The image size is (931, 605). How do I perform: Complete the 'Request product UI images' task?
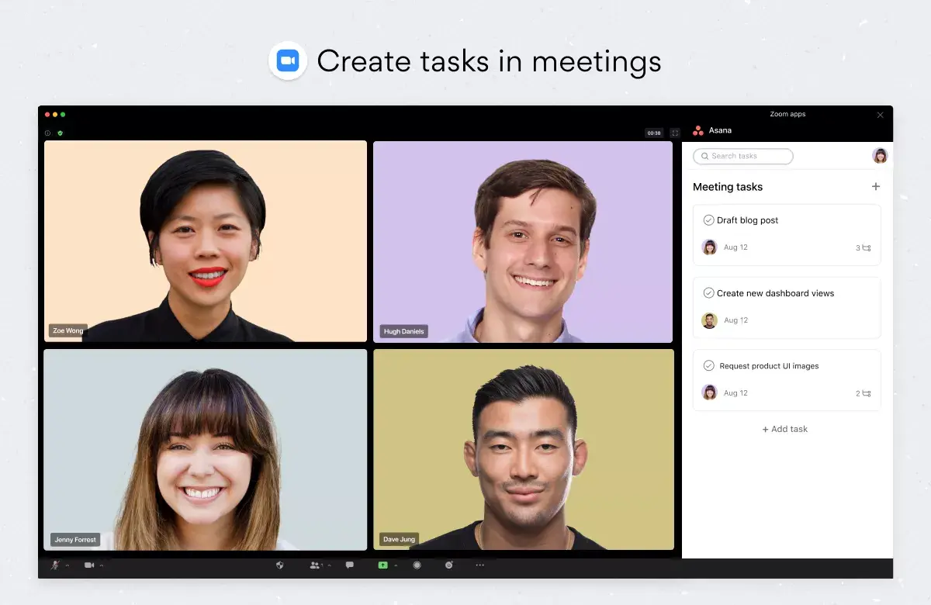coord(708,365)
